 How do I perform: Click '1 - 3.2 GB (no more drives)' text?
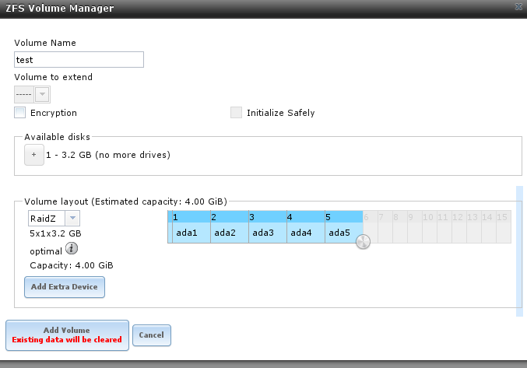[108, 155]
